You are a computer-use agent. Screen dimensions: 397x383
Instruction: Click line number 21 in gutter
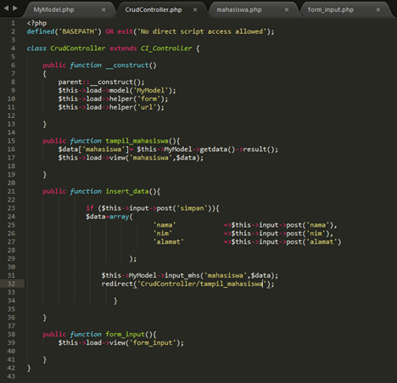(x=11, y=191)
